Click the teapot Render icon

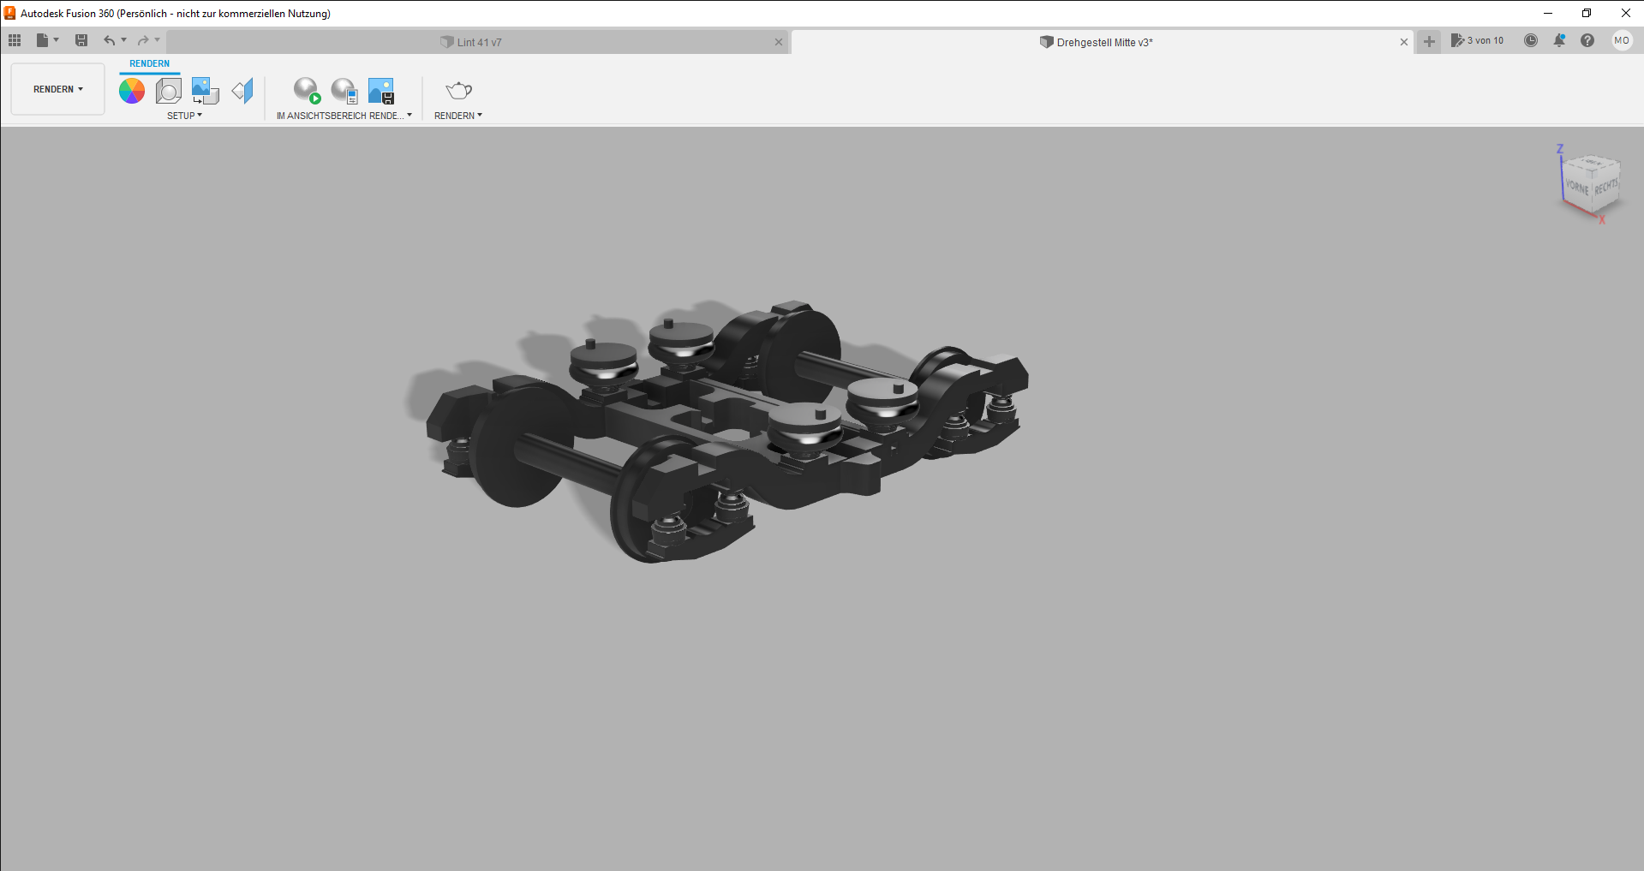[x=459, y=90]
